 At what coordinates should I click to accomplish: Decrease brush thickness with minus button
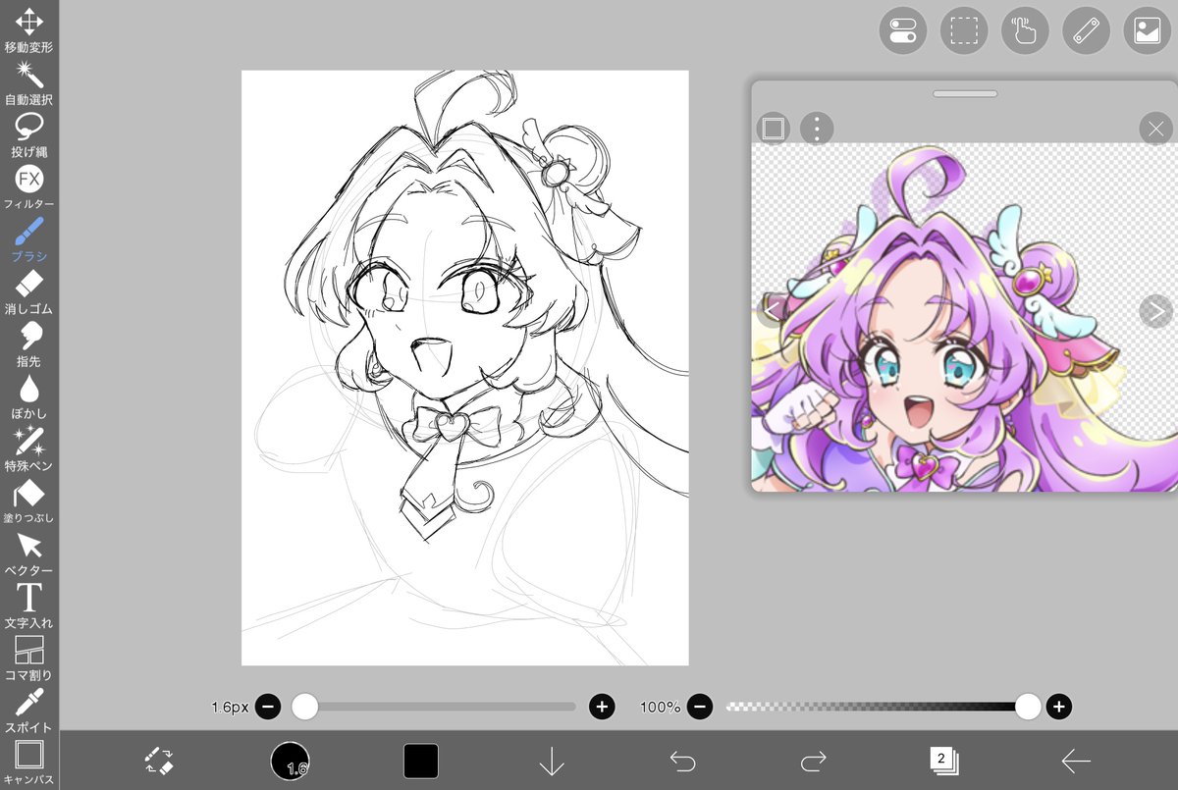(x=268, y=707)
